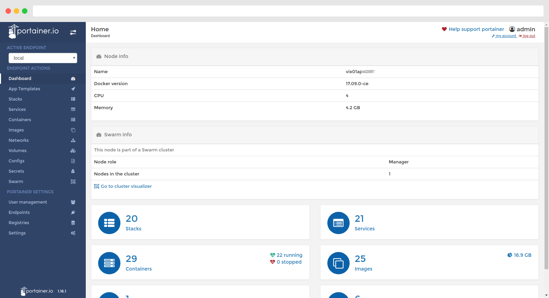Open the 29 Containers summary card

click(200, 262)
